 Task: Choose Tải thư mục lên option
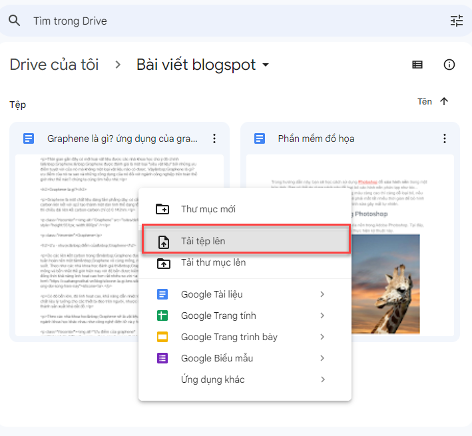coord(213,262)
